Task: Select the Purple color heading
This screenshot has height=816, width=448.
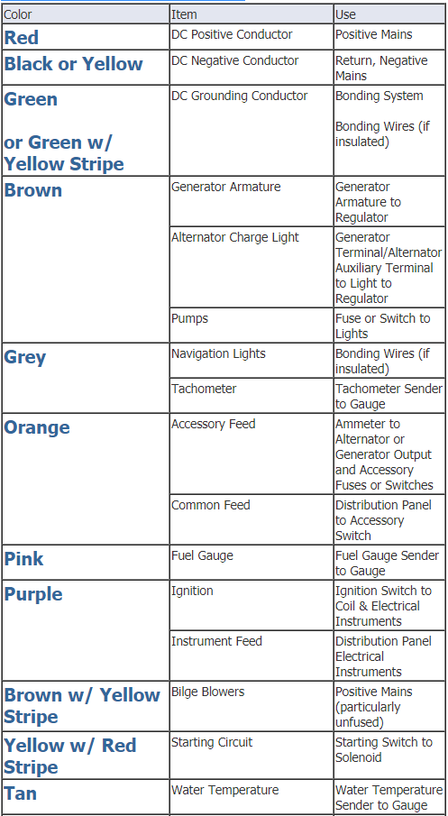Action: [33, 595]
